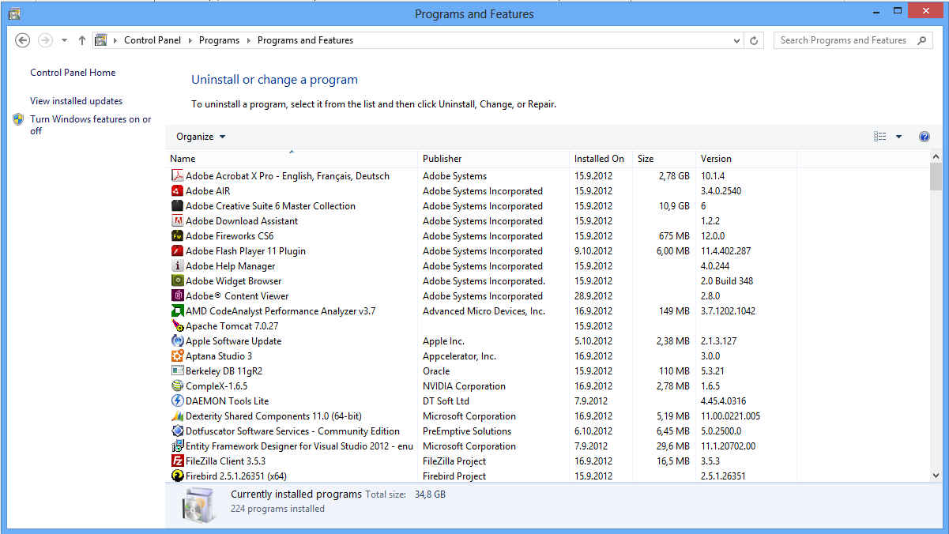Viewport: 949px width, 534px height.
Task: Select the Adobe Fireworks CS6 row name
Action: click(229, 236)
